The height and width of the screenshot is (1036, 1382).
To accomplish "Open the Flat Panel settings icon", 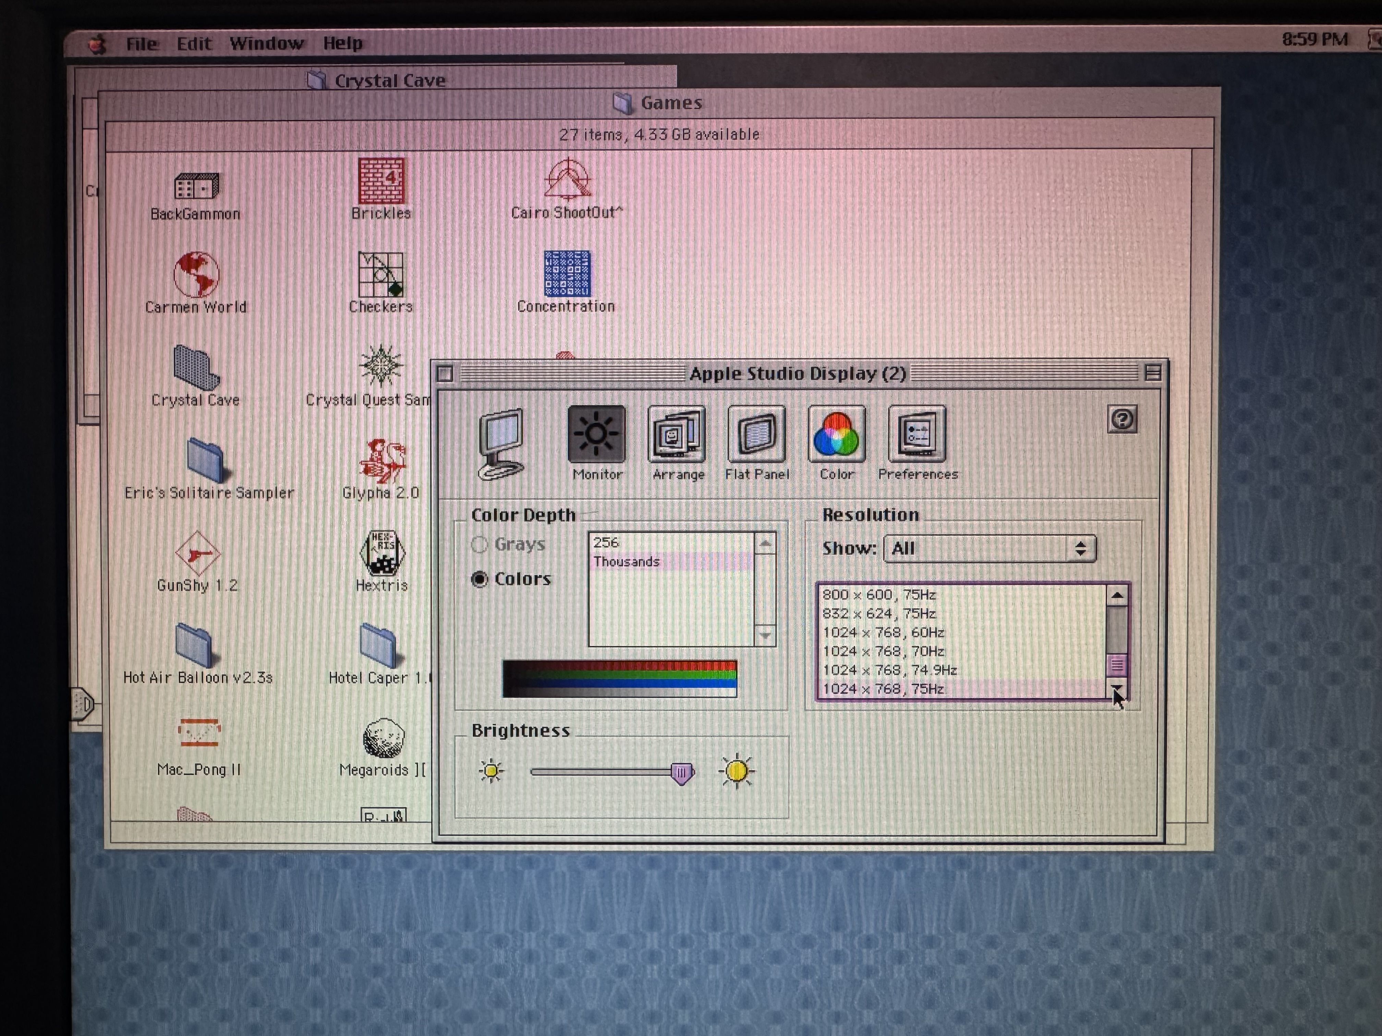I will [756, 434].
